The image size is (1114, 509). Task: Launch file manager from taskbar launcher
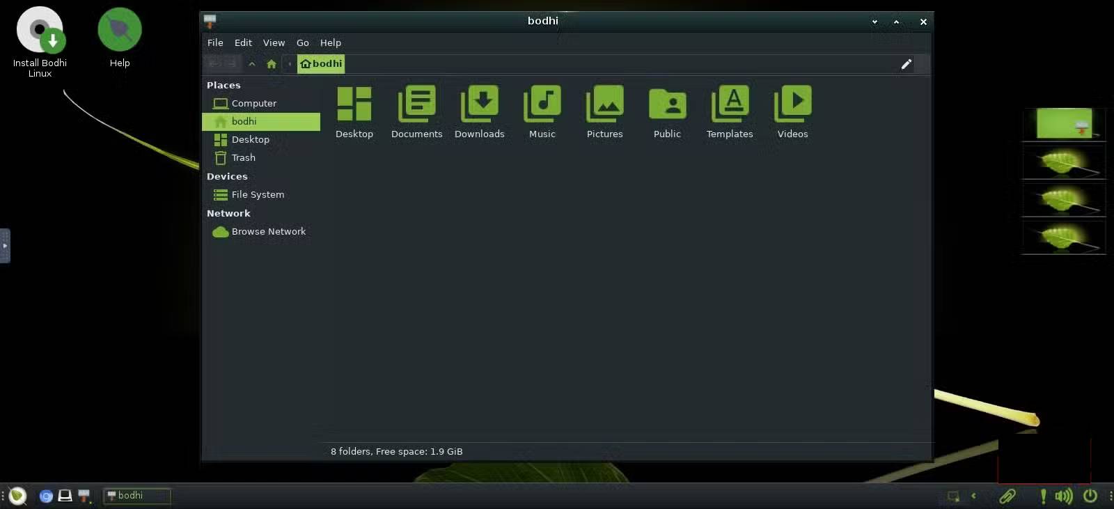pos(84,496)
